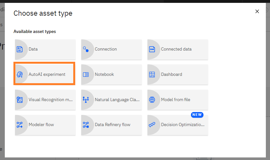The height and width of the screenshot is (160, 270).
Task: Click the Decision Optimization icon
Action: 152,124
